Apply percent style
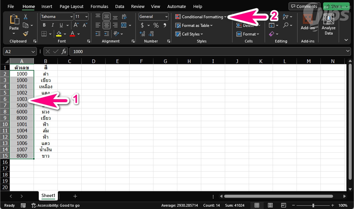This screenshot has width=354, height=209. (x=156, y=25)
